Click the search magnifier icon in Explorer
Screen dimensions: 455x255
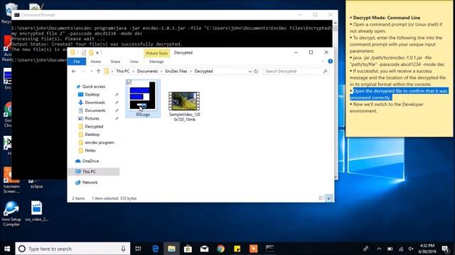326,71
